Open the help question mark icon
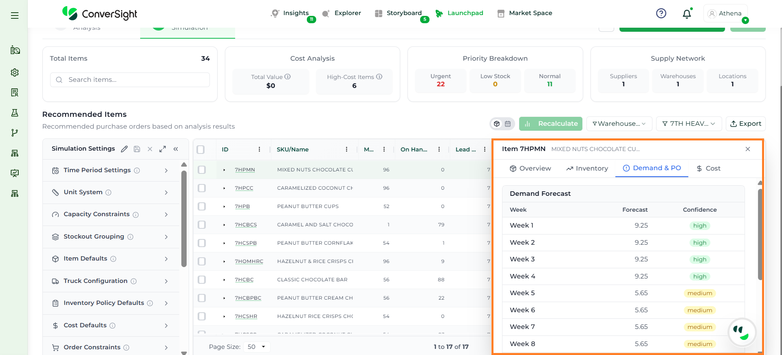Image resolution: width=782 pixels, height=355 pixels. tap(661, 13)
